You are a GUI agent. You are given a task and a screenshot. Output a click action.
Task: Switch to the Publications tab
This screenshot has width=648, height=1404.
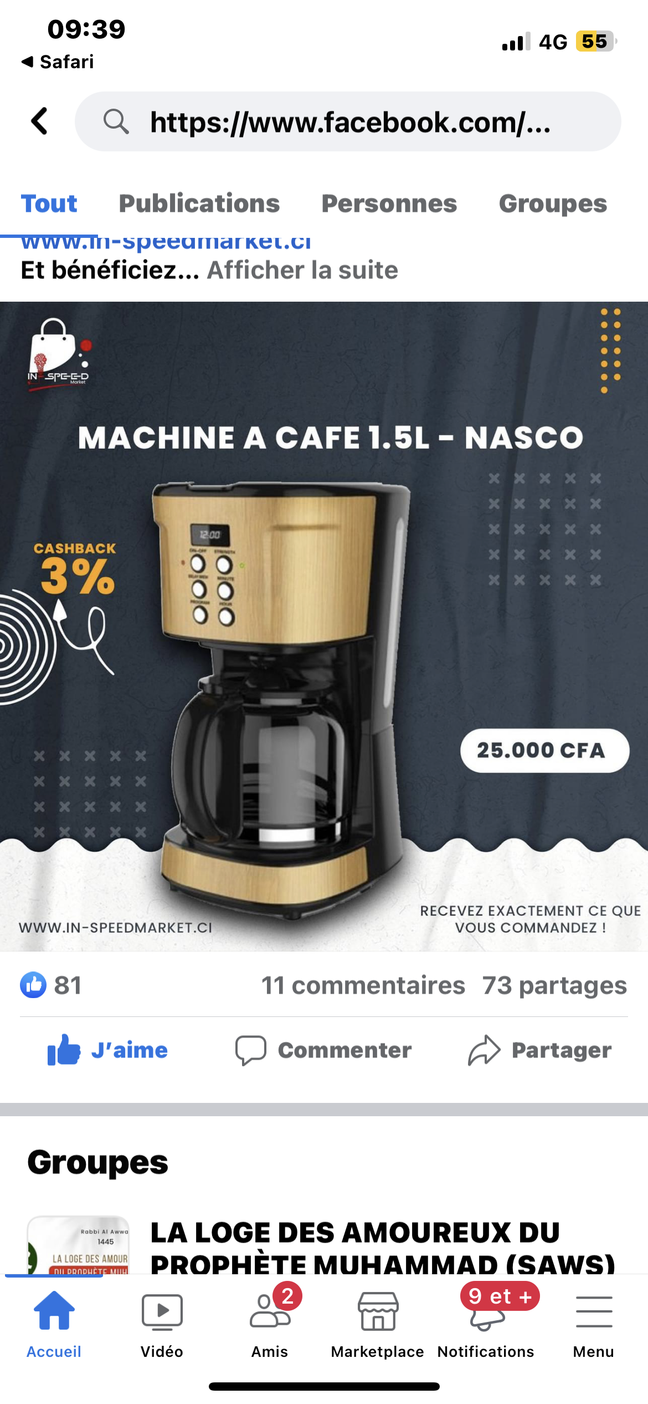point(199,204)
